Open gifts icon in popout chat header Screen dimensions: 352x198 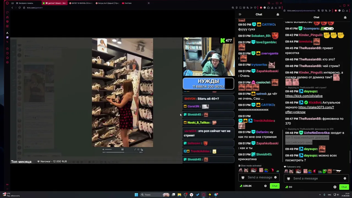coord(345,17)
